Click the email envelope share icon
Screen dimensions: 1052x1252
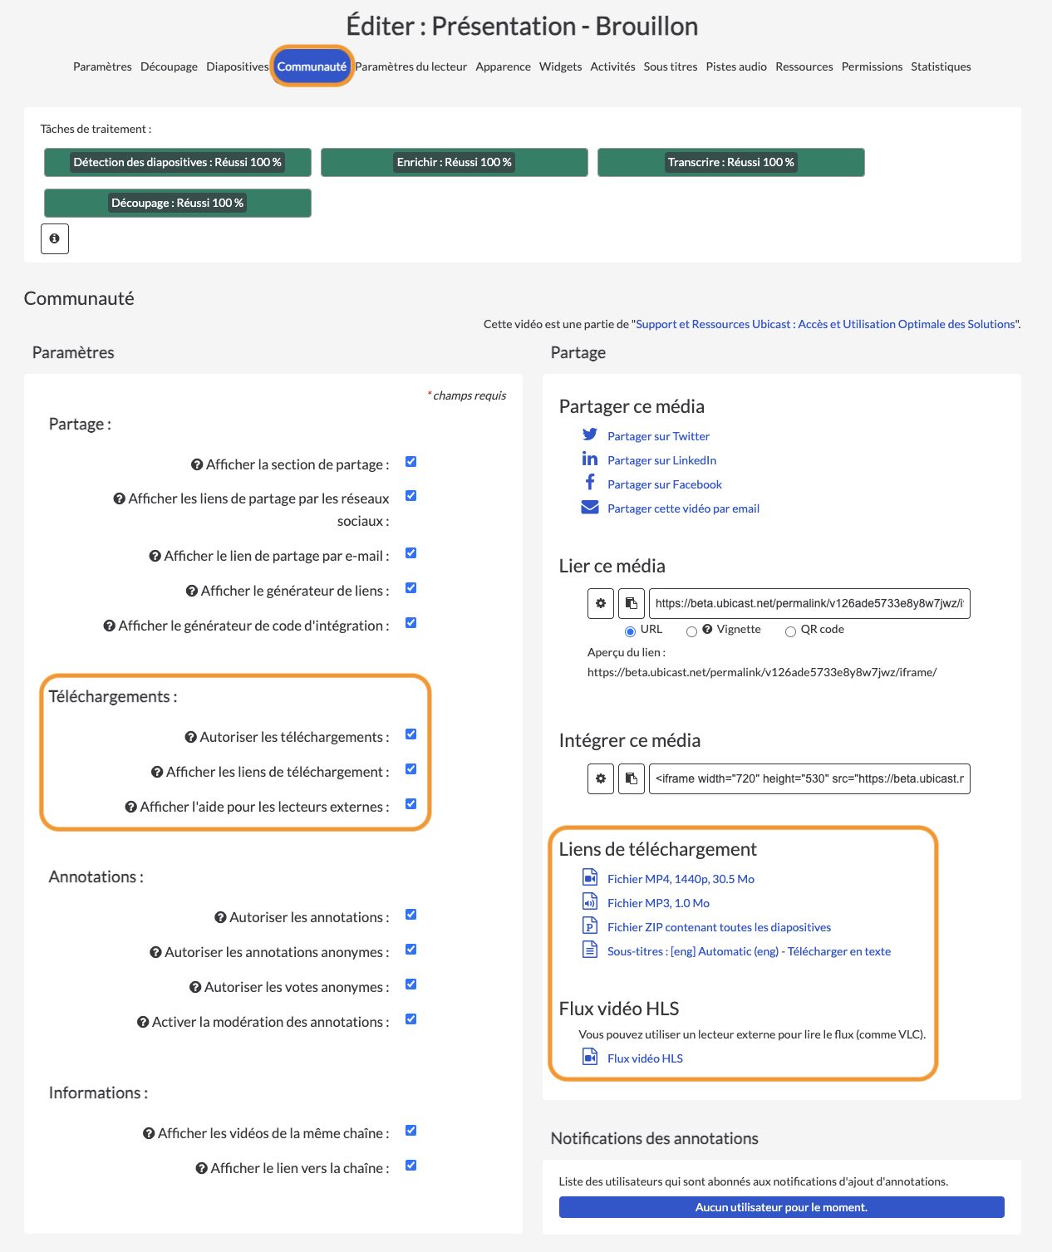click(590, 508)
